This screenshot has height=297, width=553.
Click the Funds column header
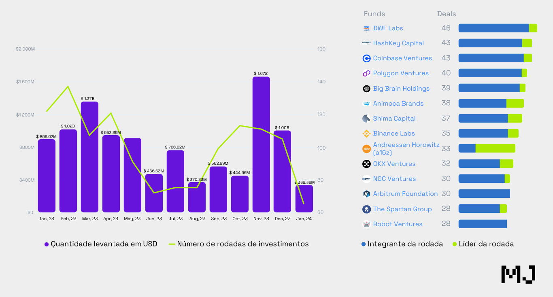coord(374,14)
